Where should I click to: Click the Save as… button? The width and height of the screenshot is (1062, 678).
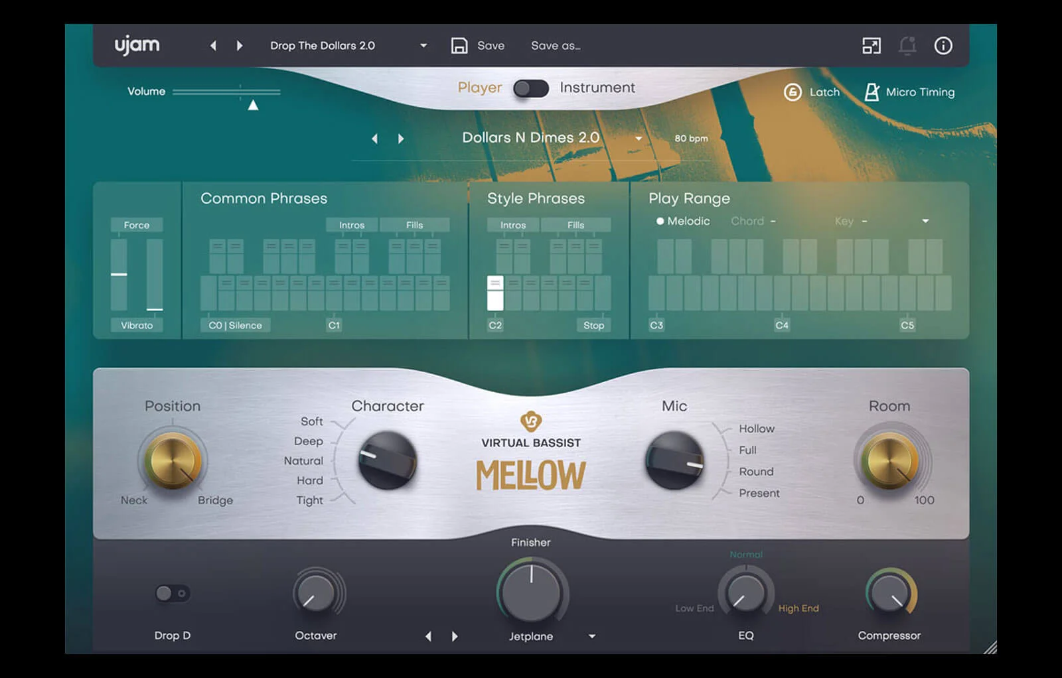click(x=556, y=46)
